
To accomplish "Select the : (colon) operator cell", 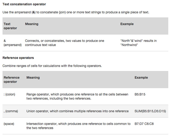I will point(9,94).
